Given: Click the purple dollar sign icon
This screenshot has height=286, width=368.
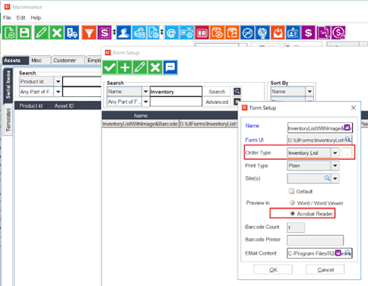Looking at the screenshot, I should 308,33.
